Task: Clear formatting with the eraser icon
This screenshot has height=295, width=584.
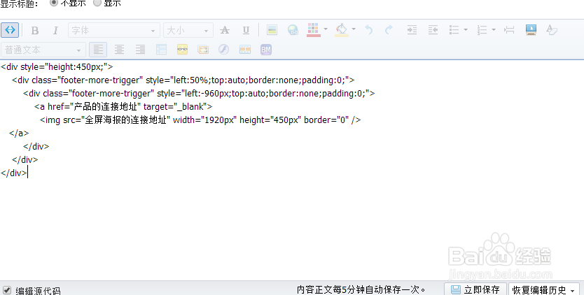Action: pyautogui.click(x=552, y=30)
